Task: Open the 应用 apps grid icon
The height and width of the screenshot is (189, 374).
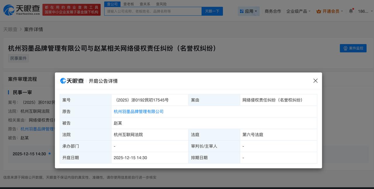Action: click(x=242, y=11)
